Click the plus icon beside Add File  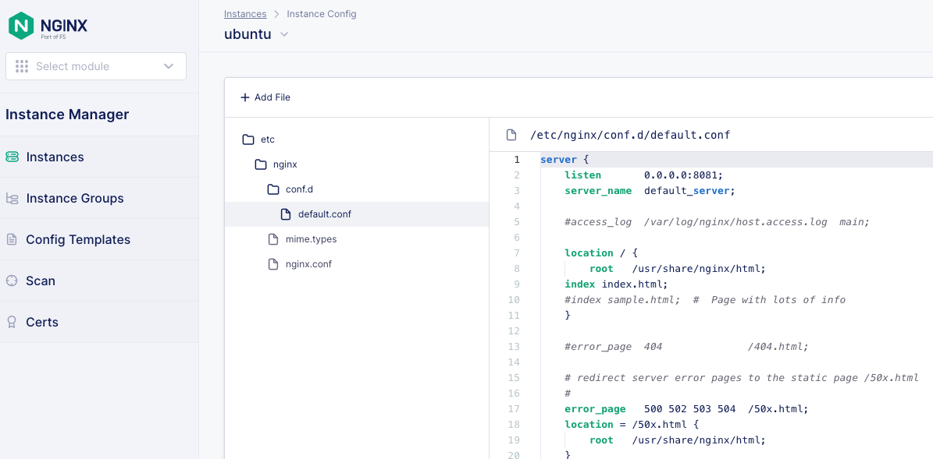click(244, 97)
